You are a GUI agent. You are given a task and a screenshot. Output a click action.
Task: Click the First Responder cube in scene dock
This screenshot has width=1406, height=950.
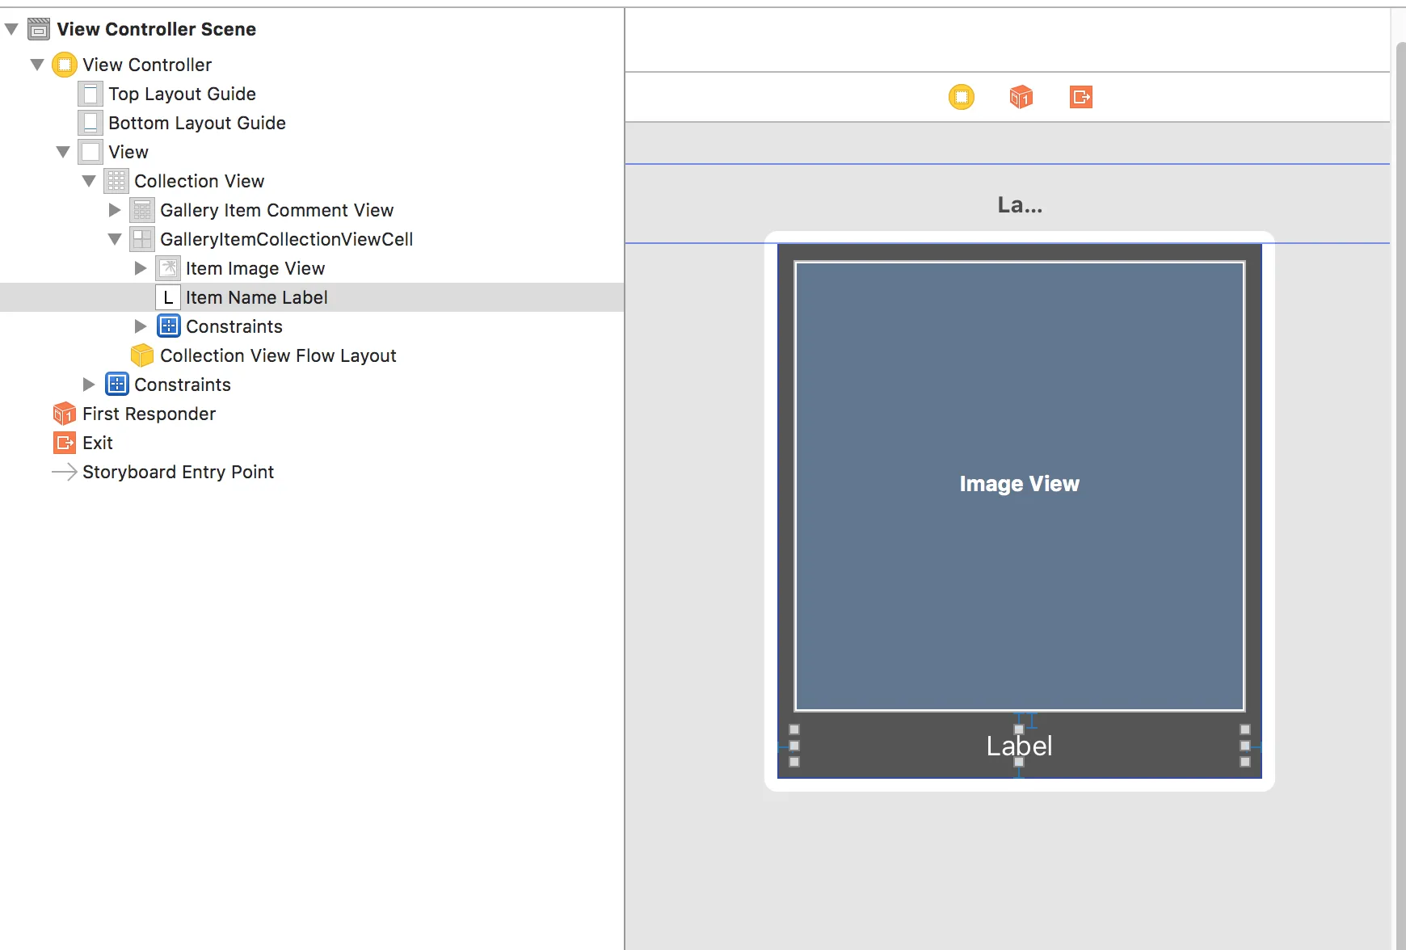point(1021,97)
